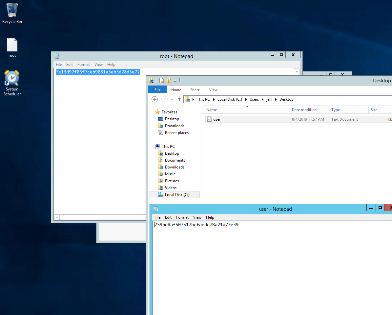This screenshot has height=315, width=392.
Task: Open Customize Quick Access Toolbar dropdown
Action: pos(175,81)
